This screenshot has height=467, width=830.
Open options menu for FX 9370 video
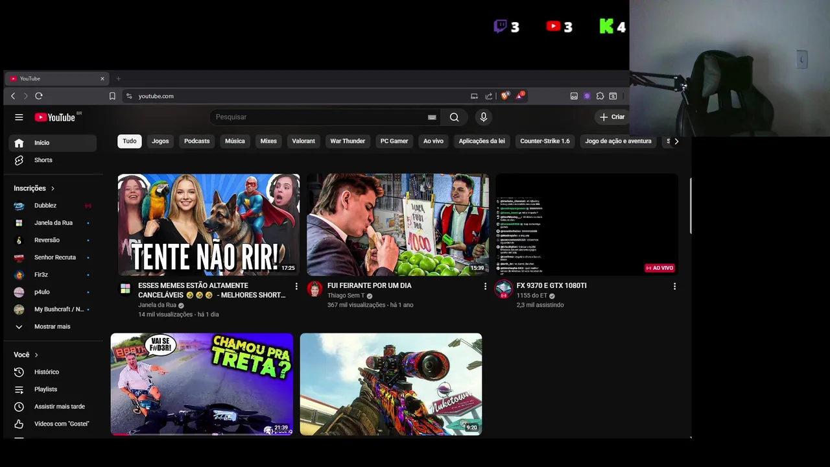(x=674, y=286)
